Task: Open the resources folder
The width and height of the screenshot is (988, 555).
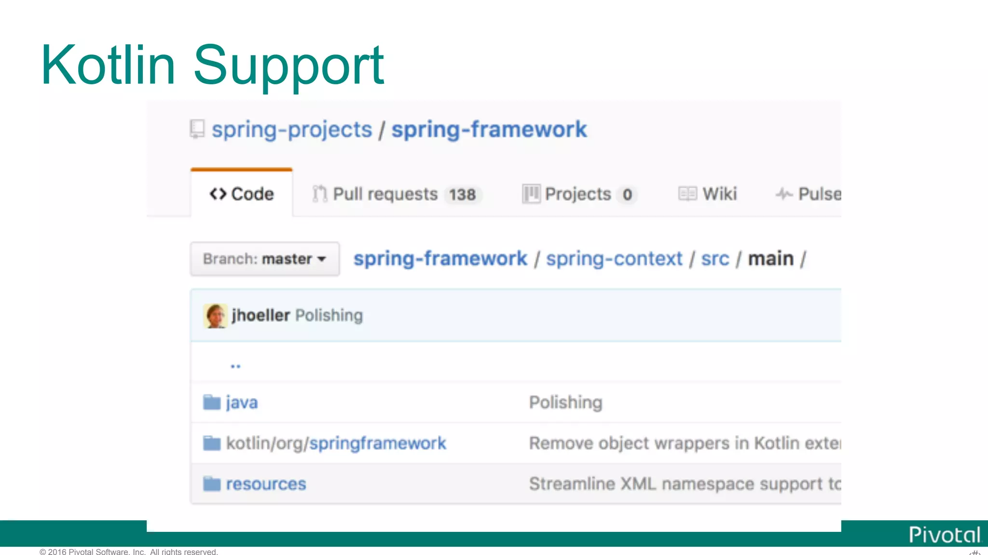Action: [x=266, y=484]
